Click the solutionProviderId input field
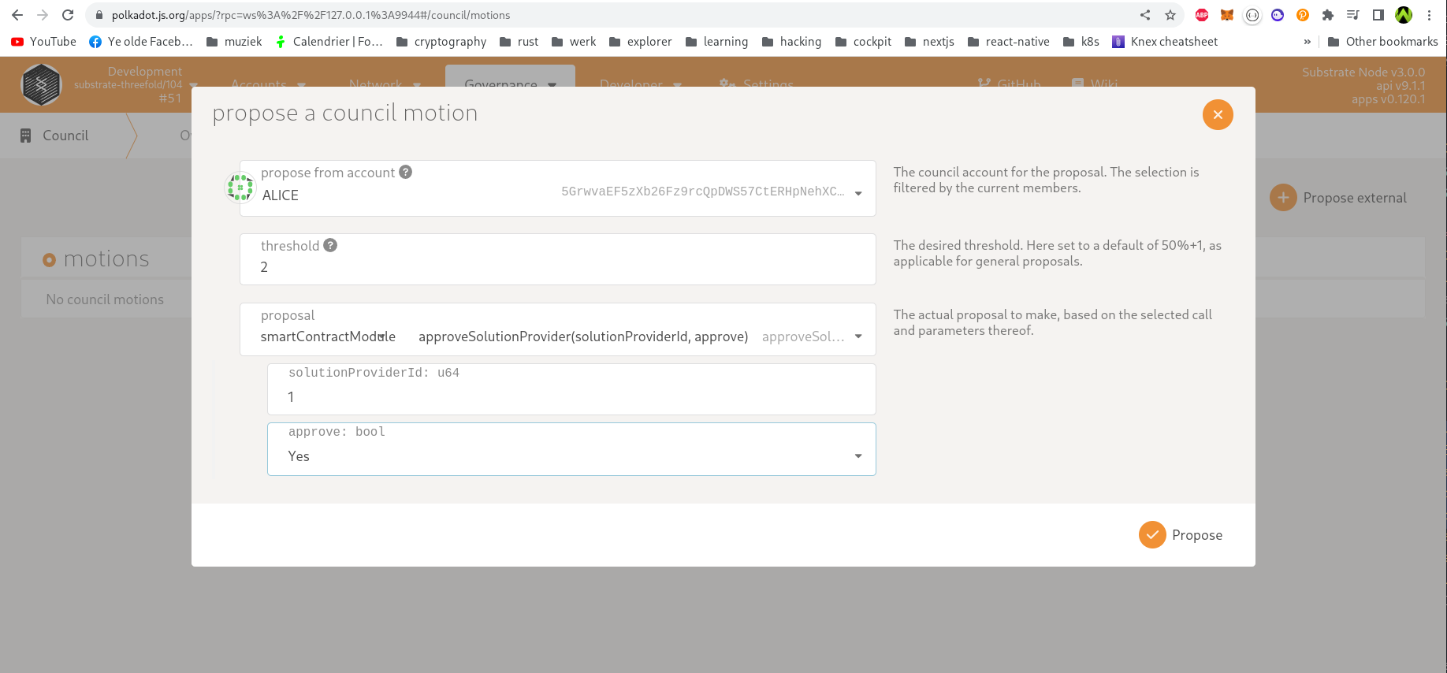1447x673 pixels. 571,397
